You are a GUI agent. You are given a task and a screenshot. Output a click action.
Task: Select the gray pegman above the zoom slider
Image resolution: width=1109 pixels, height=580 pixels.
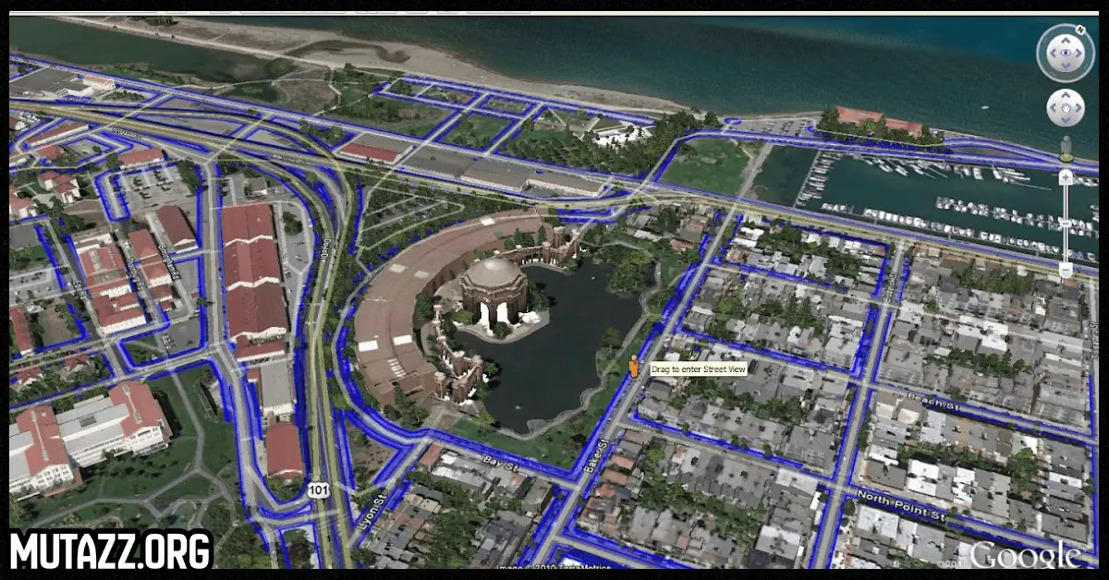click(1066, 148)
